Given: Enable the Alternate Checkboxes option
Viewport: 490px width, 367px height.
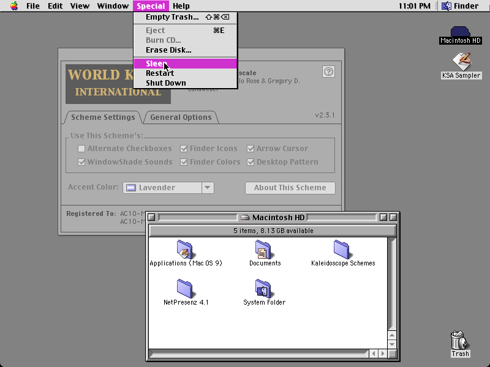Looking at the screenshot, I should coord(81,149).
